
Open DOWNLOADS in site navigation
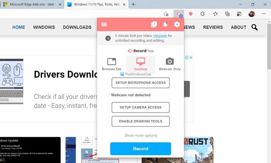click(x=77, y=27)
